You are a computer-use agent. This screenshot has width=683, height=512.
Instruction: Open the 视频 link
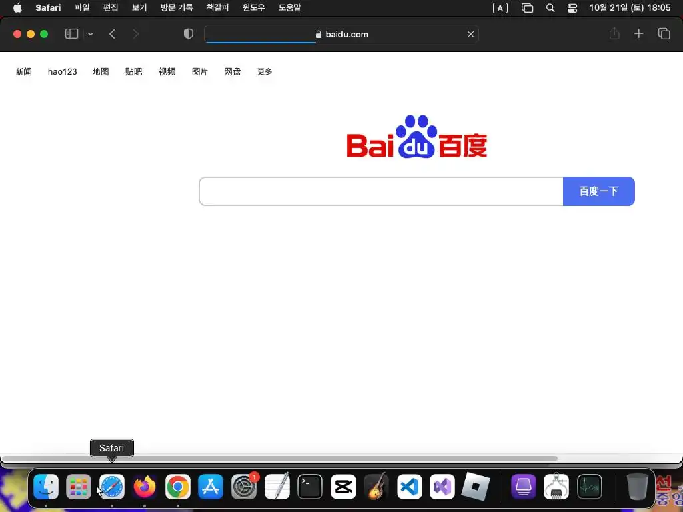coord(167,71)
